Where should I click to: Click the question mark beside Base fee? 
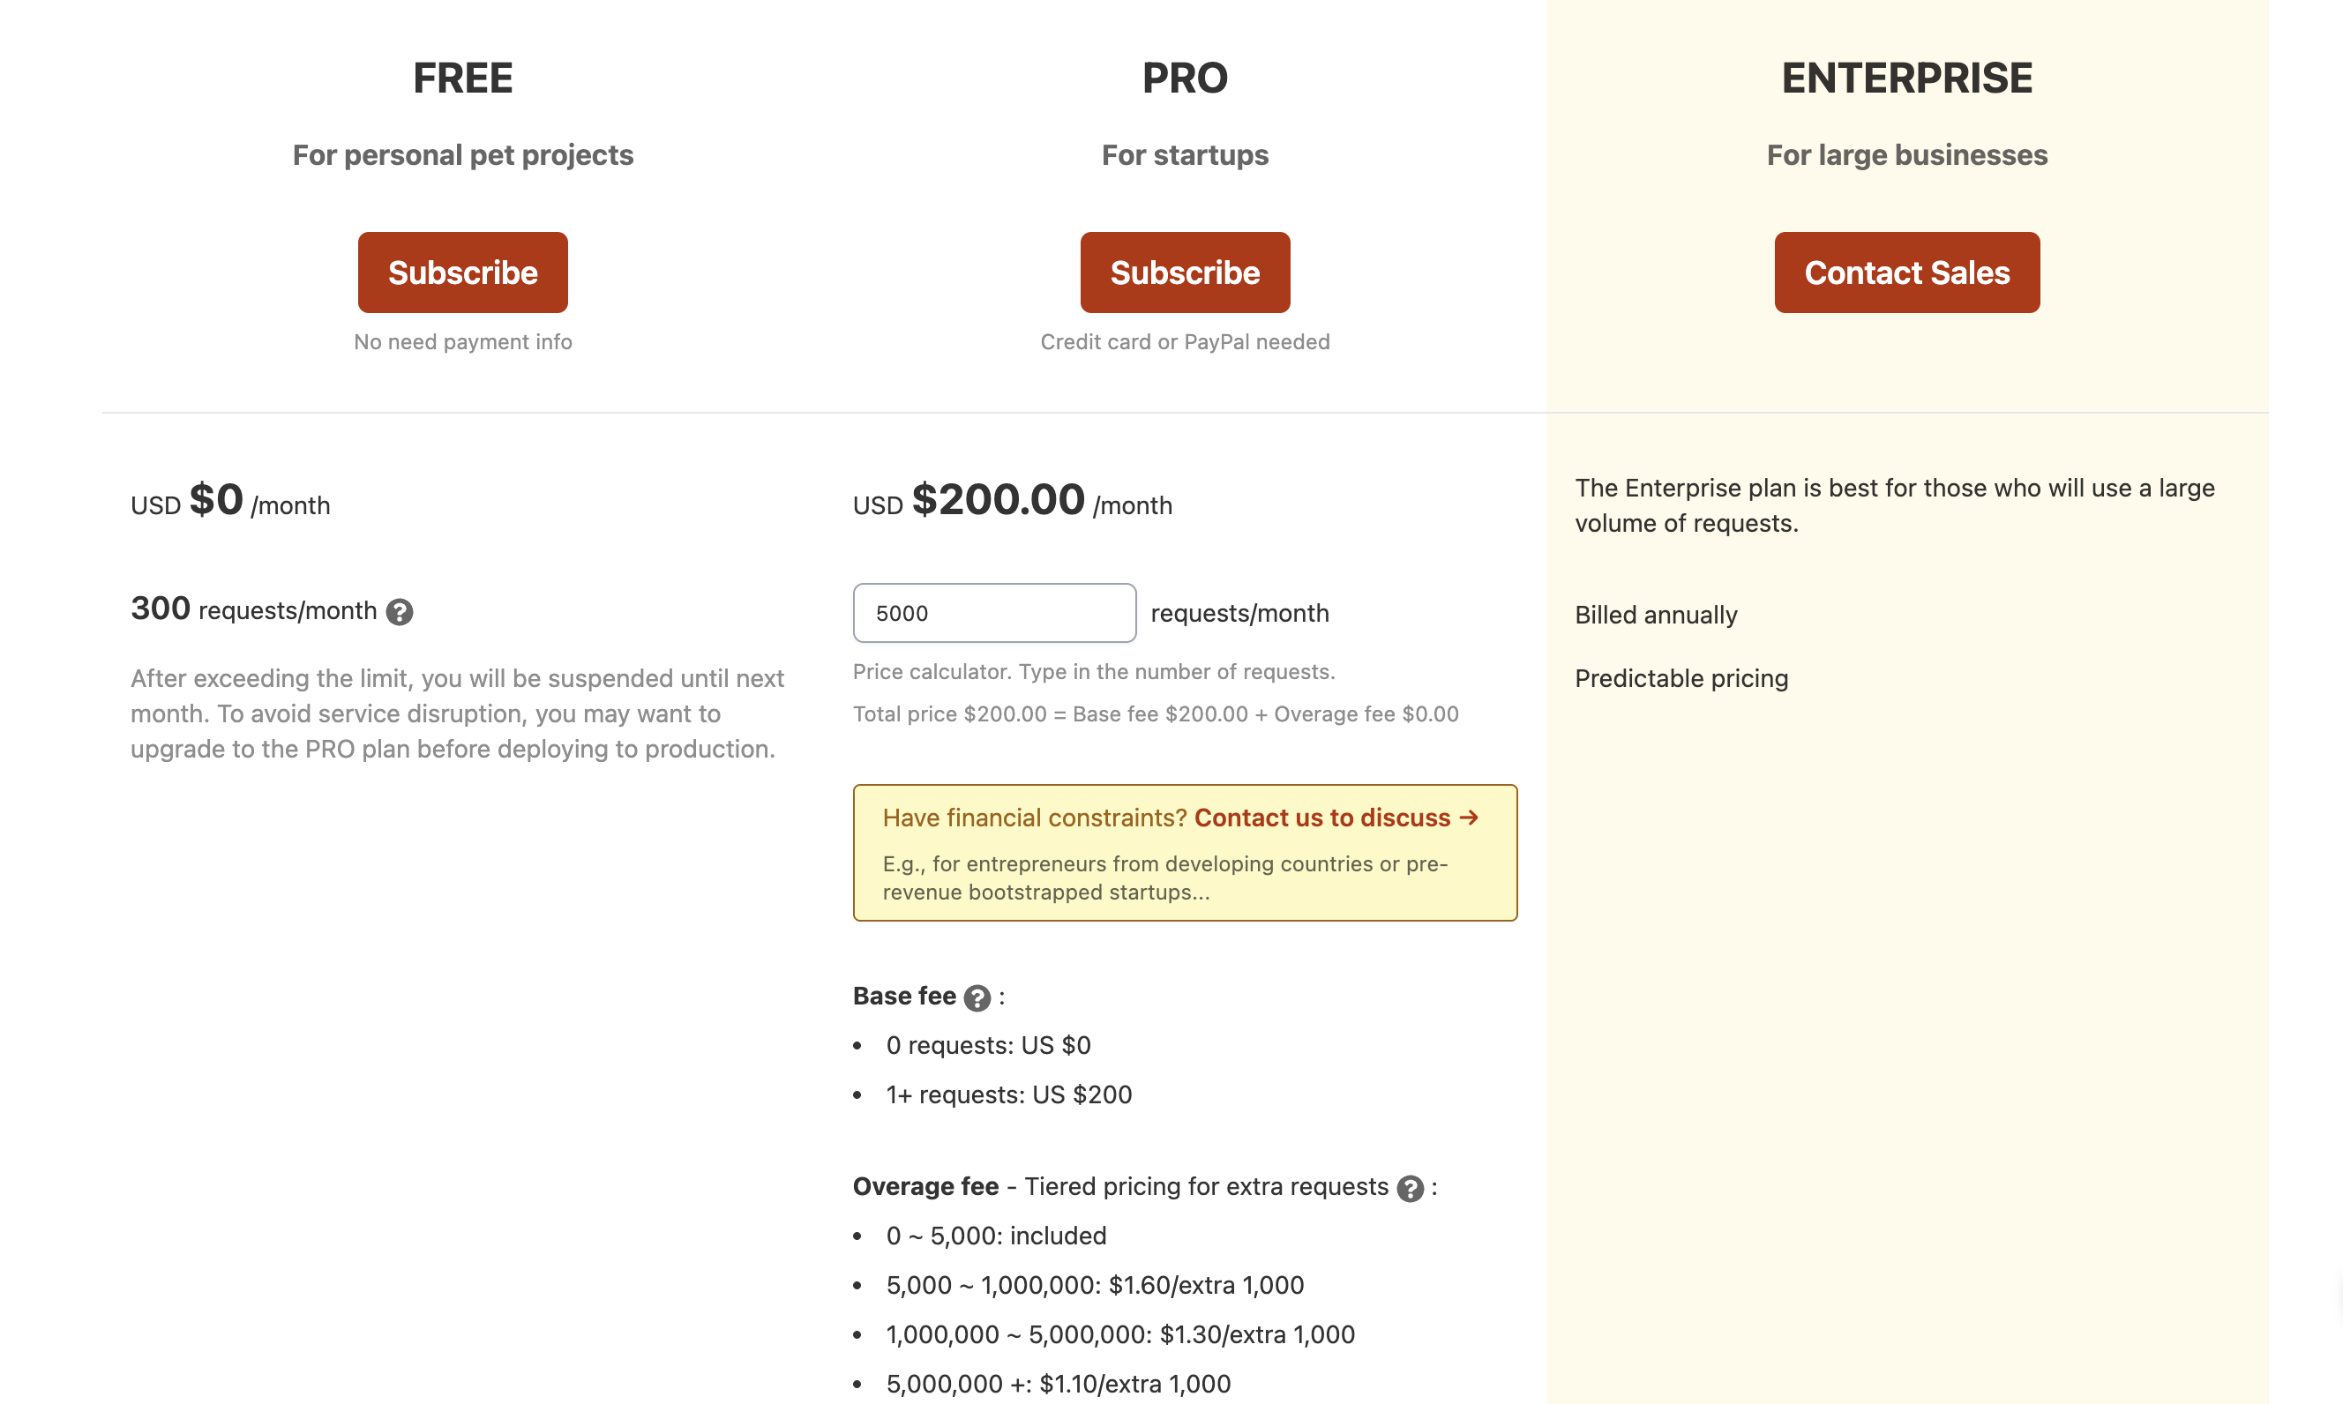point(977,998)
